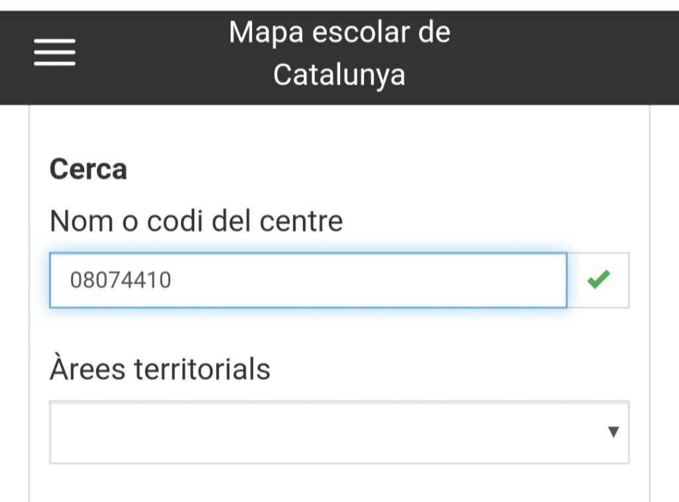Click the green checkmark validation icon

pos(598,280)
